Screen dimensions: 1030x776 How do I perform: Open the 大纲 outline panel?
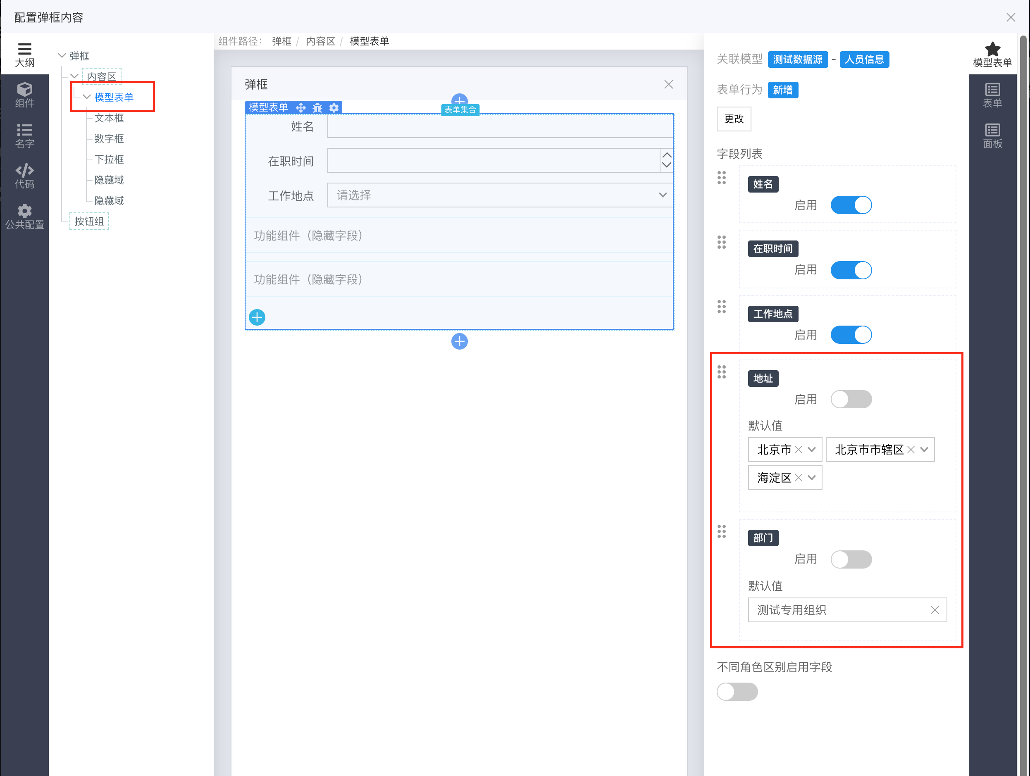[24, 55]
